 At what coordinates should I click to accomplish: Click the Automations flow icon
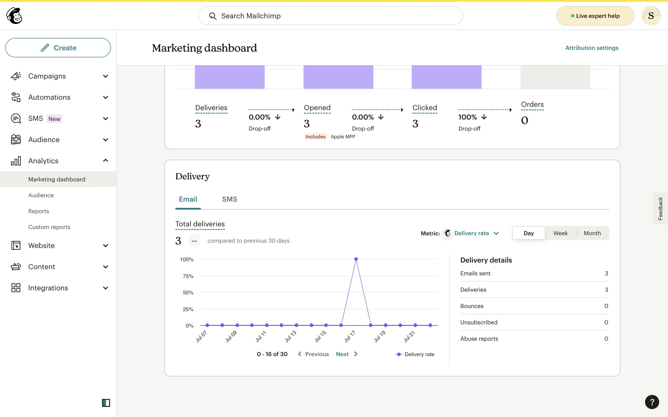(x=16, y=97)
